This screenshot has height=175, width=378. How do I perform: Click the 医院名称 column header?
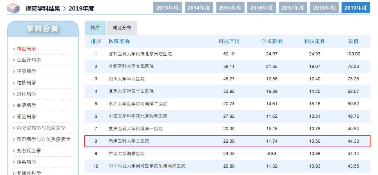pyautogui.click(x=119, y=41)
